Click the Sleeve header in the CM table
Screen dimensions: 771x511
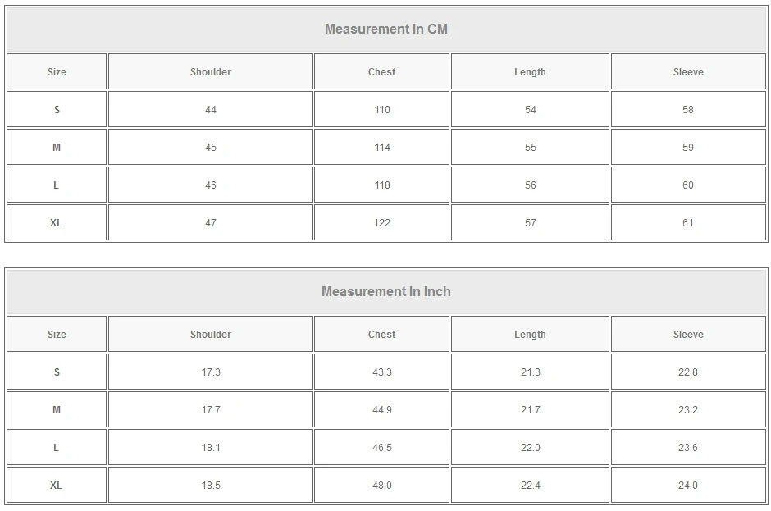[688, 72]
